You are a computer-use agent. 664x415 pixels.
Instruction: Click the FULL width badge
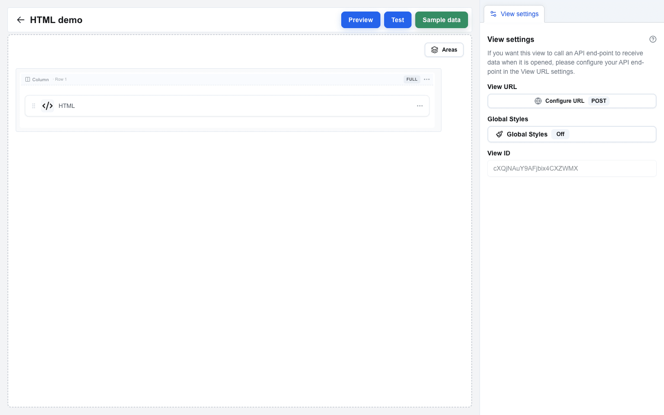412,79
